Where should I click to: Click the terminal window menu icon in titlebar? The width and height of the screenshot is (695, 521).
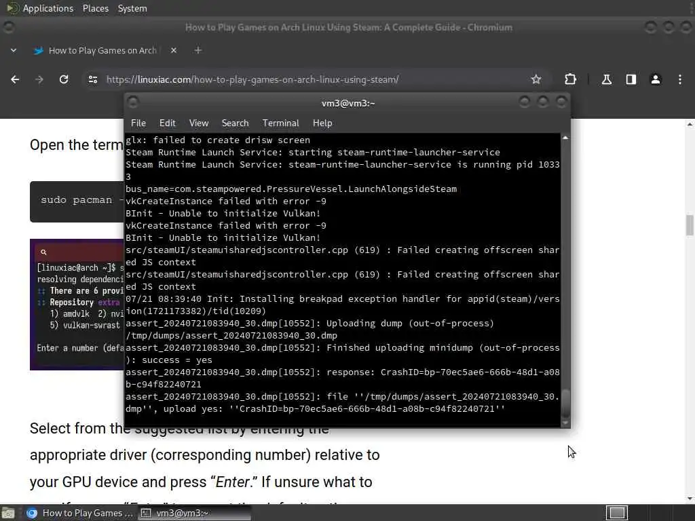tap(133, 103)
